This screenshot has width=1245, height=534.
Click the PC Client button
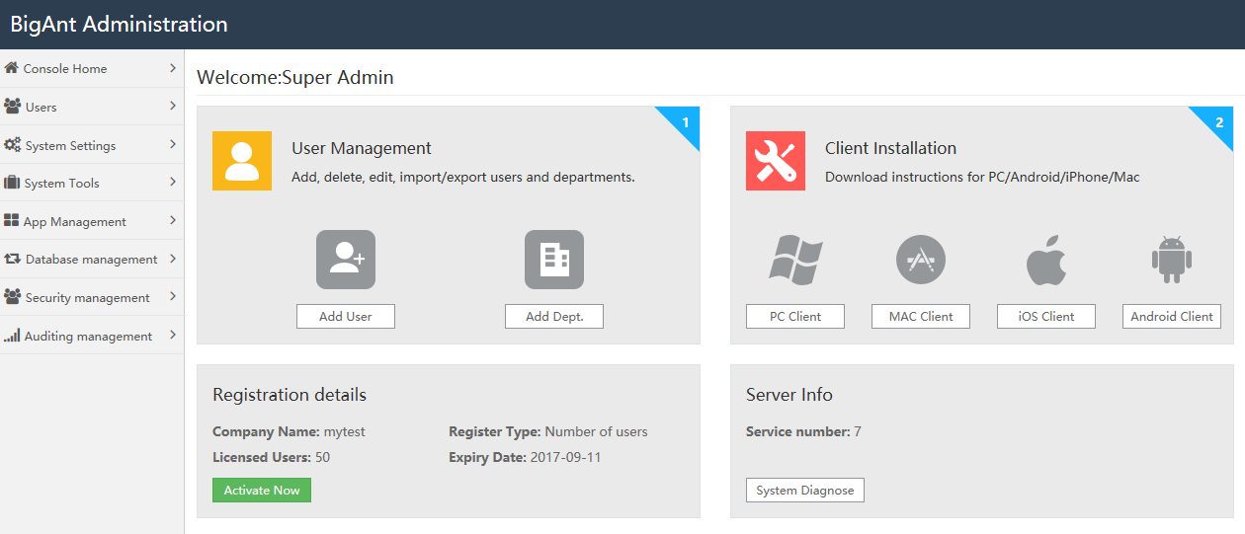pyautogui.click(x=796, y=316)
